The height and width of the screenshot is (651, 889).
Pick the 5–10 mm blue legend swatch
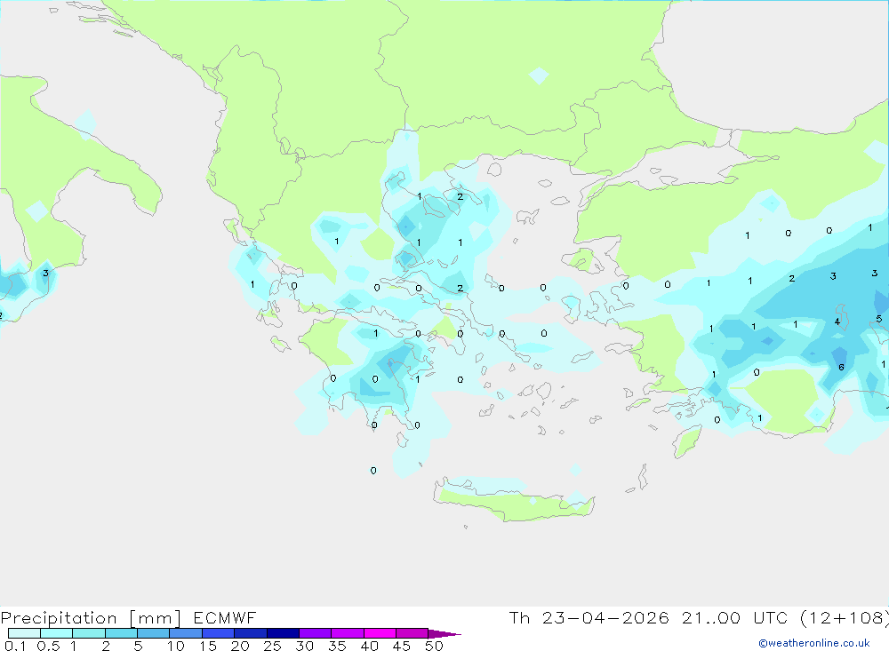153,633
